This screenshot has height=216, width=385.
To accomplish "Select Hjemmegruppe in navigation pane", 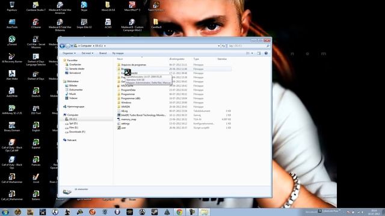I will [75, 107].
